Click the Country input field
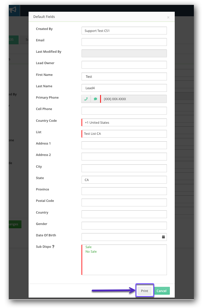202x308 pixels. point(124,214)
